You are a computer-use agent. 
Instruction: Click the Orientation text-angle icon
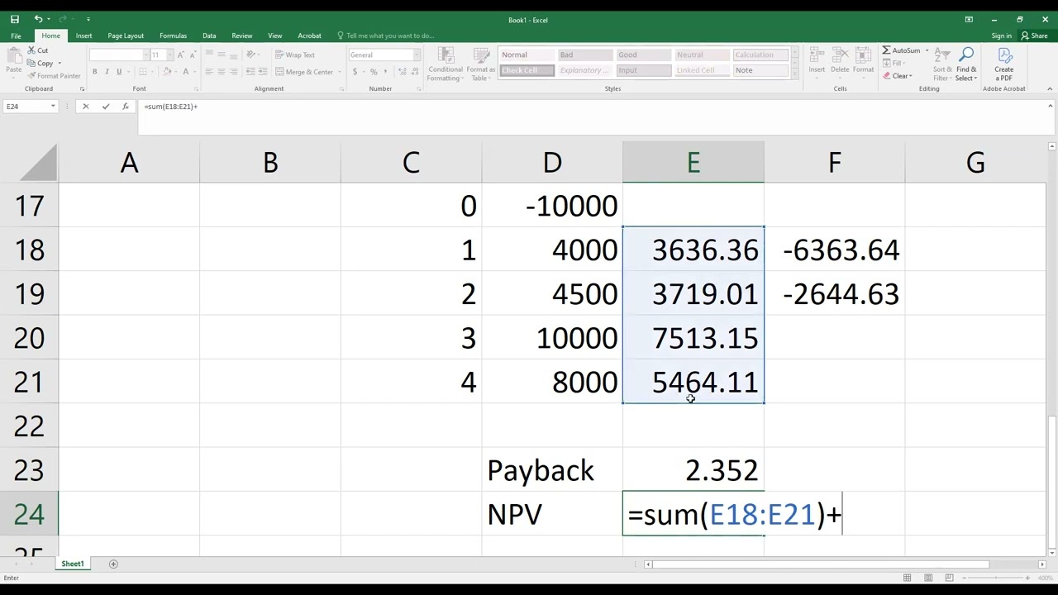[250, 55]
